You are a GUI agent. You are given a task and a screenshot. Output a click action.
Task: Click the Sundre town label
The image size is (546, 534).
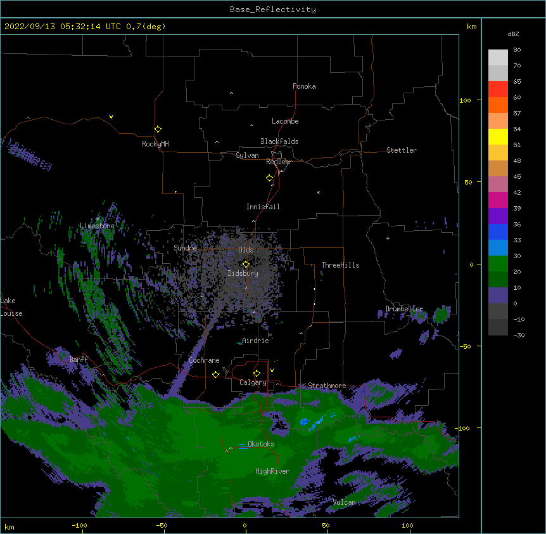click(185, 248)
